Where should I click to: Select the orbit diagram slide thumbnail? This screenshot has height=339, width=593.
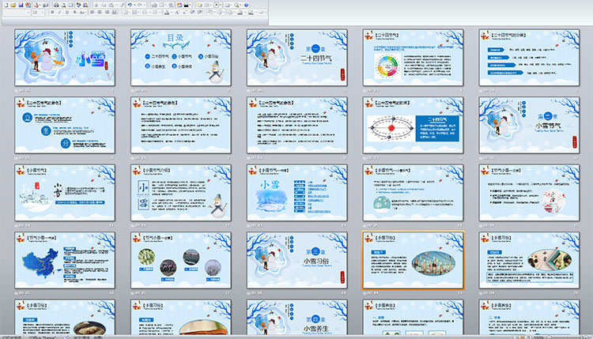coord(413,125)
